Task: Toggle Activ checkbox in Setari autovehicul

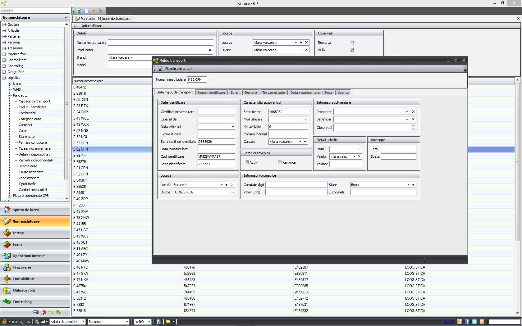Action: pos(247,162)
